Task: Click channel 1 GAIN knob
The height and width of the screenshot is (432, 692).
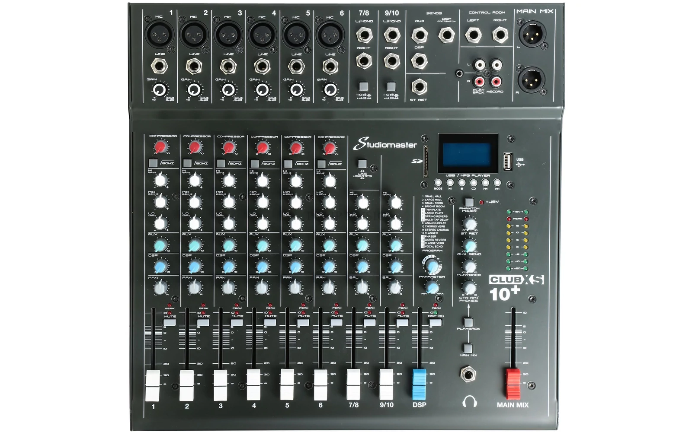Action: (x=160, y=90)
